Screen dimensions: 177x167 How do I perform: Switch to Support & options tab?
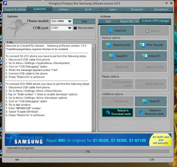pos(15,10)
